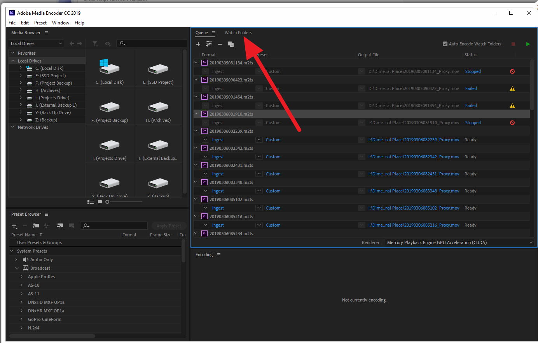Image resolution: width=538 pixels, height=343 pixels.
Task: Collapse the Network Drives section
Action: (x=13, y=127)
